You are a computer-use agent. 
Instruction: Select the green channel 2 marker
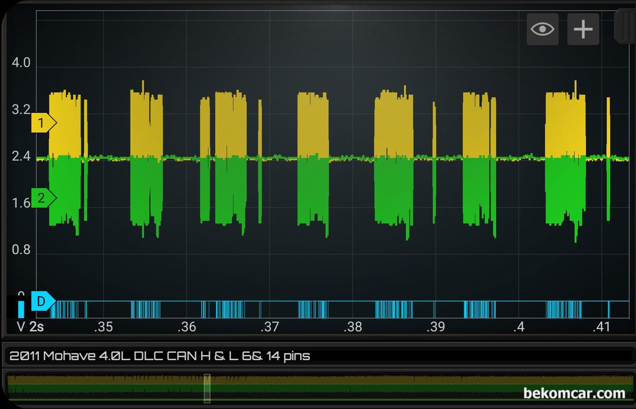pos(43,198)
